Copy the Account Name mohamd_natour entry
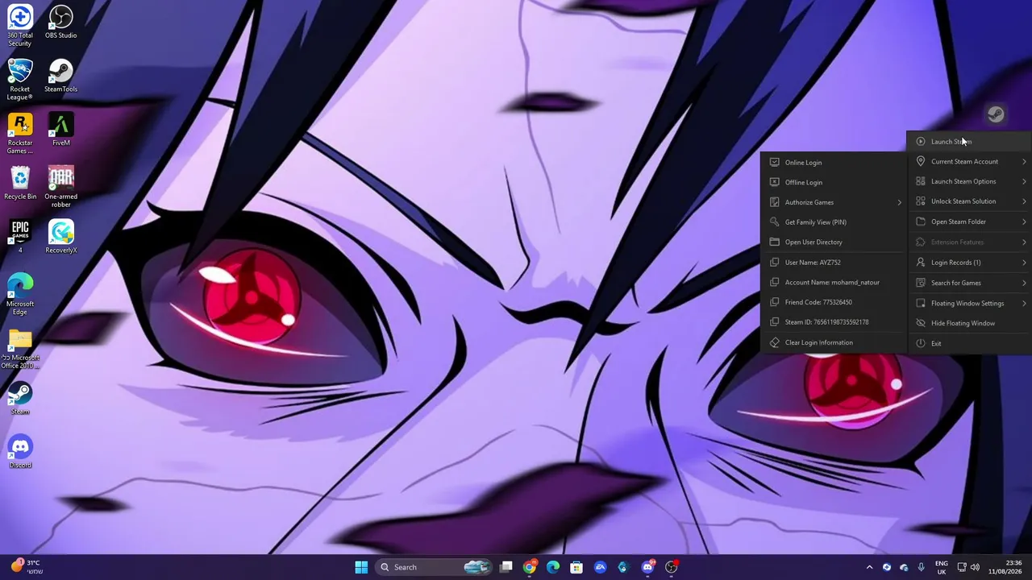 click(833, 282)
